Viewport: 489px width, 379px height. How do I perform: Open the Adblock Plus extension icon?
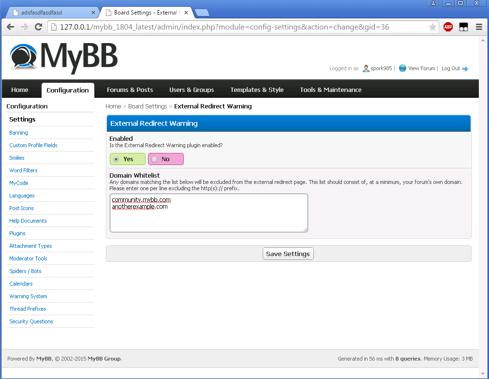pos(448,27)
